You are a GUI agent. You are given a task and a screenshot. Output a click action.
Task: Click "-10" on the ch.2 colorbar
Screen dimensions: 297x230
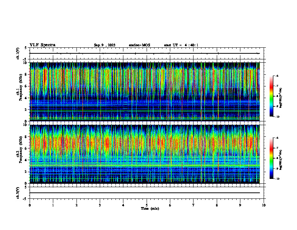click(277, 179)
